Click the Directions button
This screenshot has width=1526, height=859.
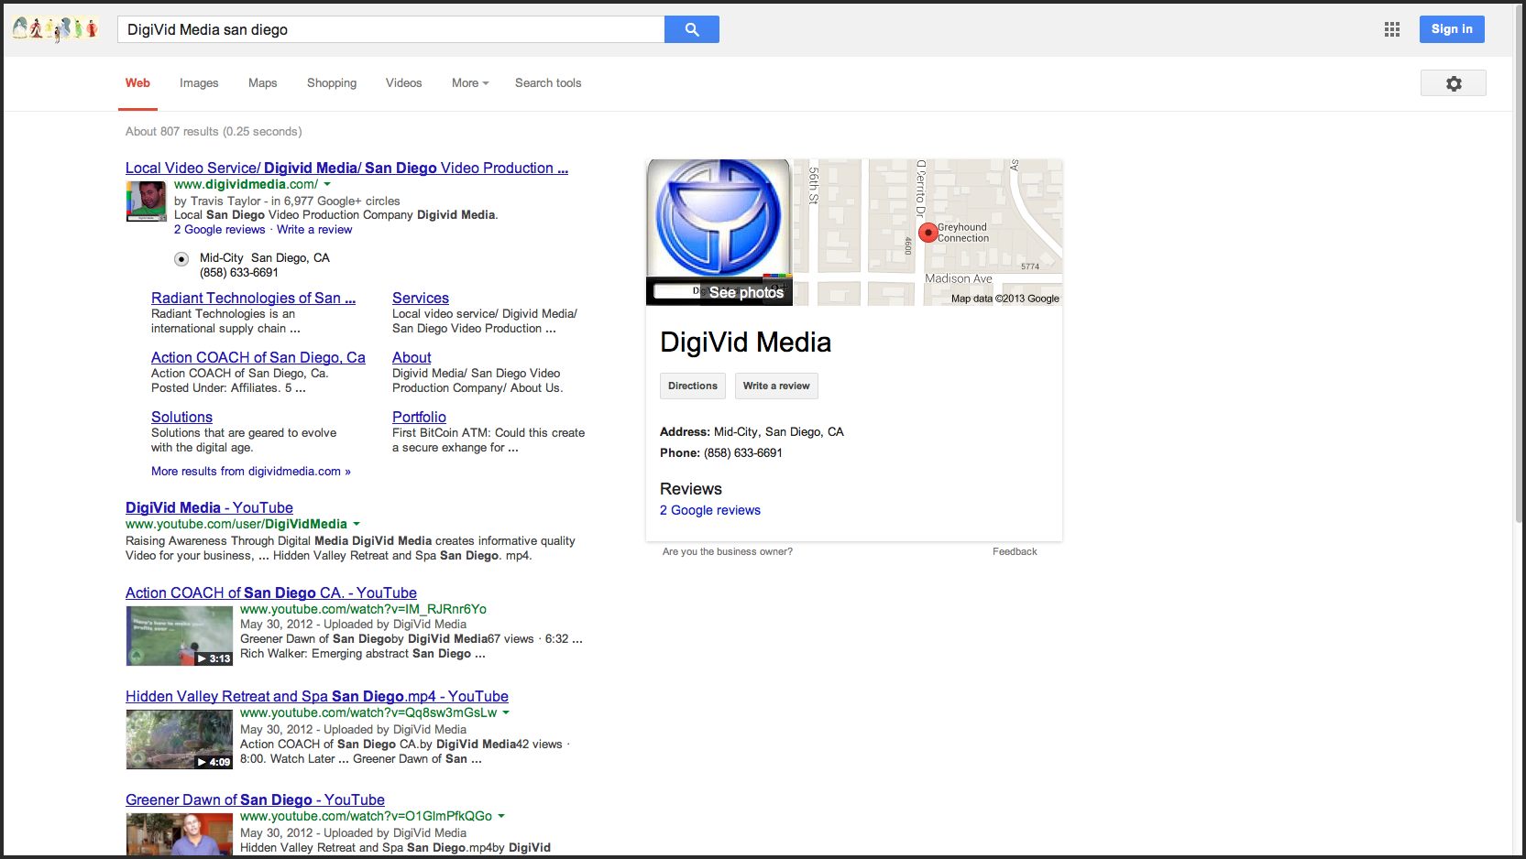click(x=693, y=386)
